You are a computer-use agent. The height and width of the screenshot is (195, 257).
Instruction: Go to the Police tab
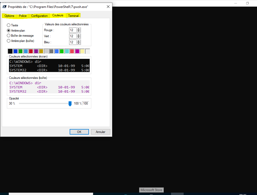(23, 16)
